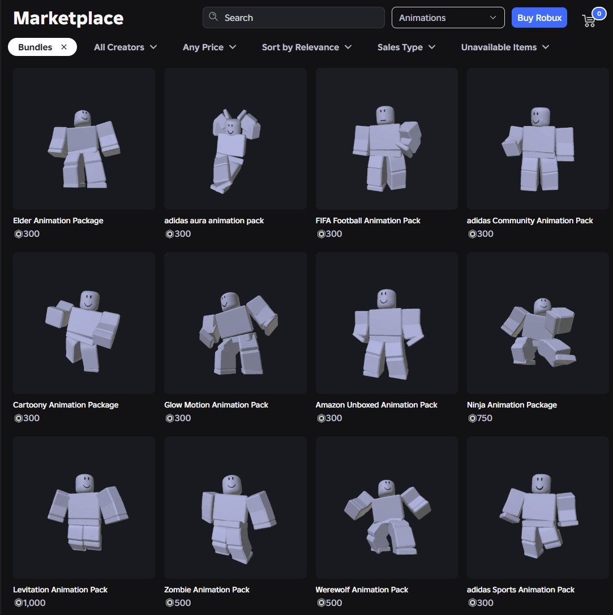
Task: Click the adidas Sports Animation Pack title
Action: (520, 590)
